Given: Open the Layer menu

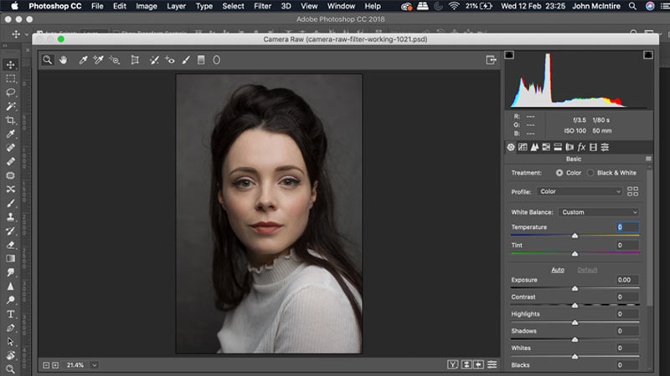Looking at the screenshot, I should click(x=176, y=6).
